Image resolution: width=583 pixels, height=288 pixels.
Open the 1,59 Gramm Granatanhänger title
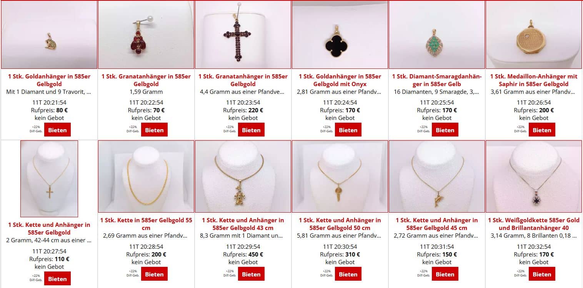[x=146, y=80]
